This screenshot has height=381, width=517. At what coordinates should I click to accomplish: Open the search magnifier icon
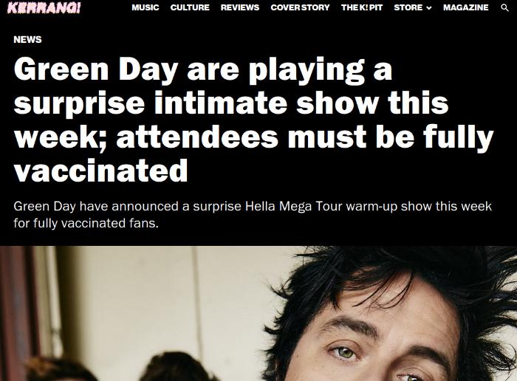click(x=504, y=7)
